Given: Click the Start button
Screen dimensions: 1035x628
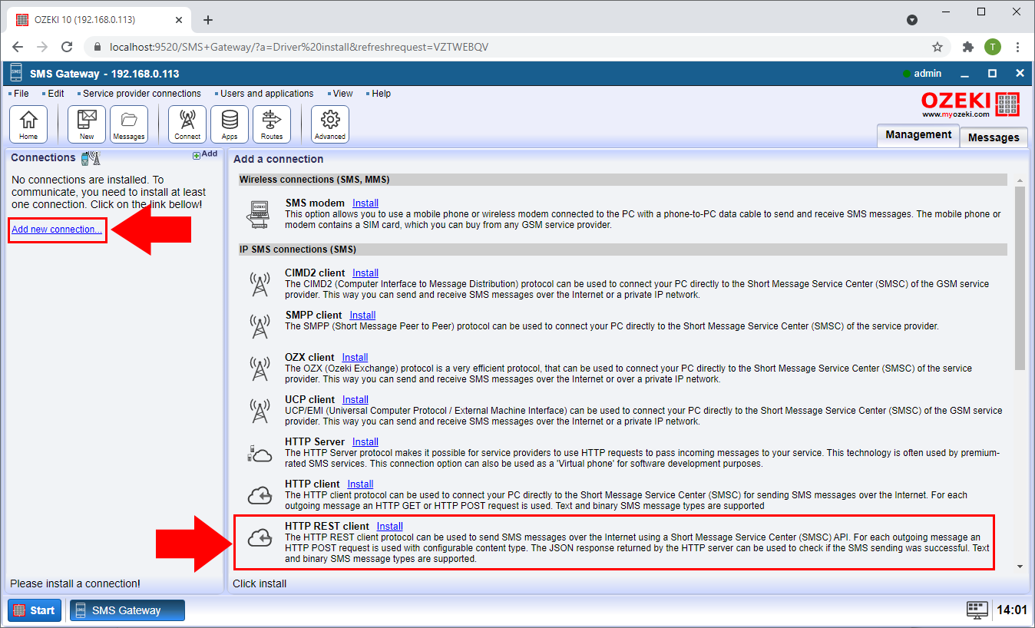Looking at the screenshot, I should point(35,610).
